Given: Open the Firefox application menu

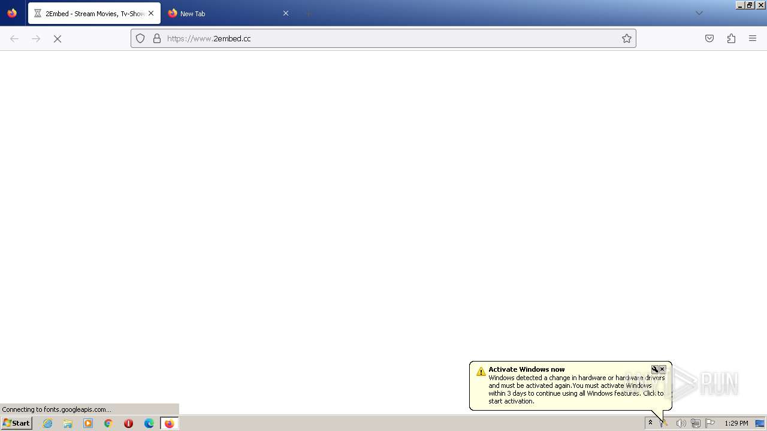Looking at the screenshot, I should coord(753,38).
